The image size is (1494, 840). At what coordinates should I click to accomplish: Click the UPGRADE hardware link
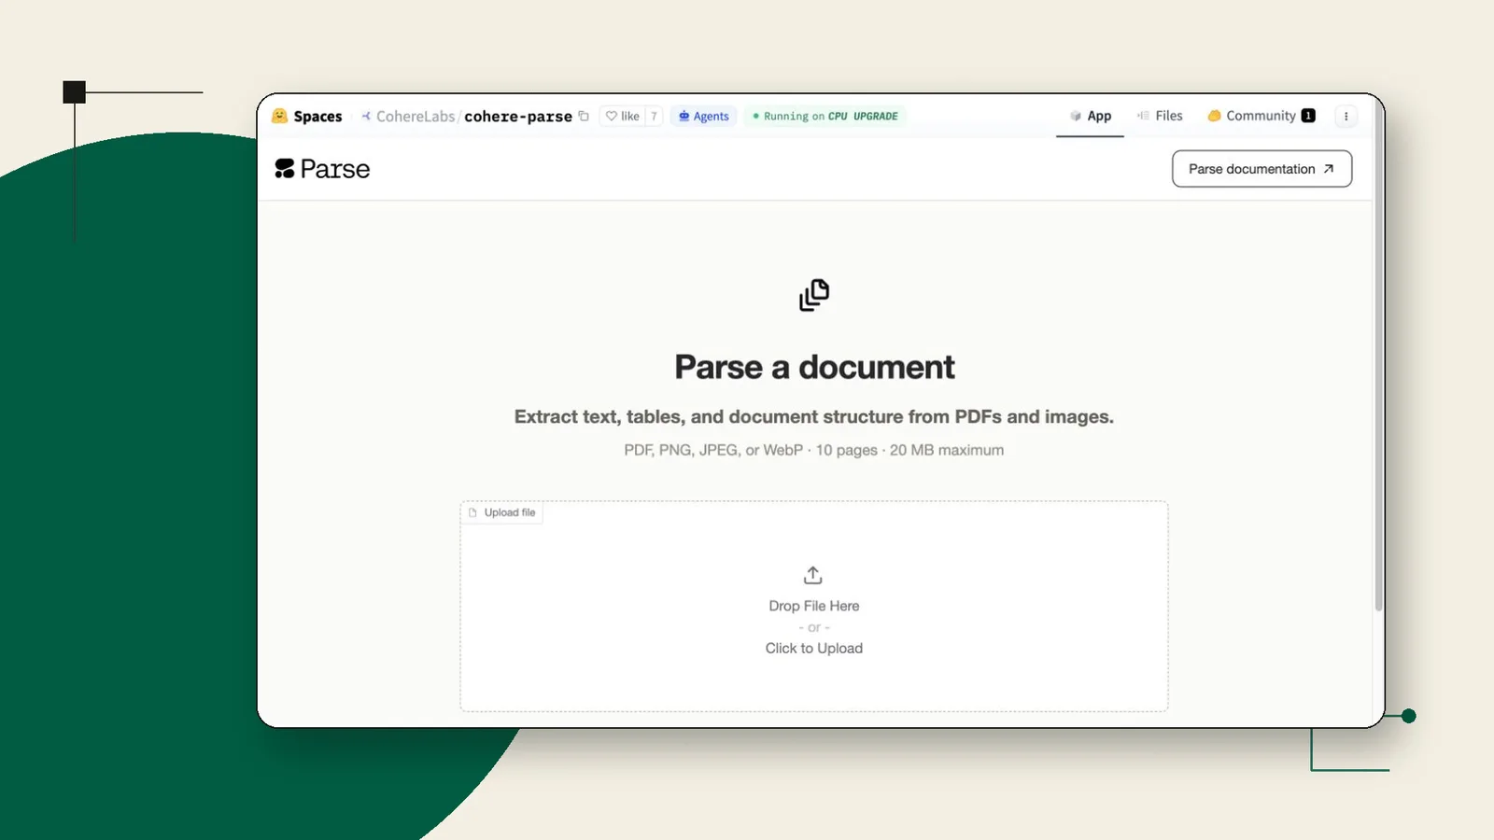tap(876, 116)
